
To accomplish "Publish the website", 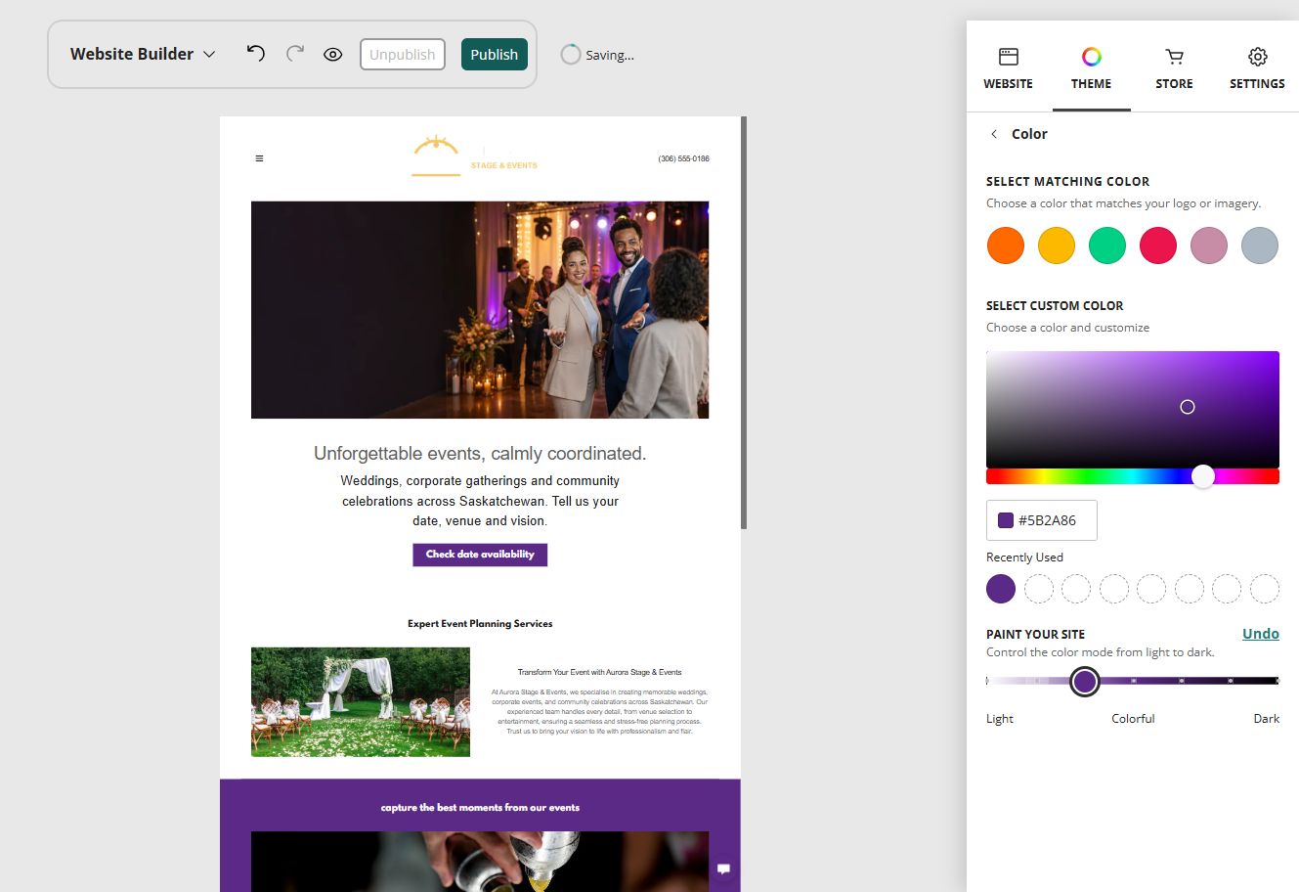I will coord(495,55).
